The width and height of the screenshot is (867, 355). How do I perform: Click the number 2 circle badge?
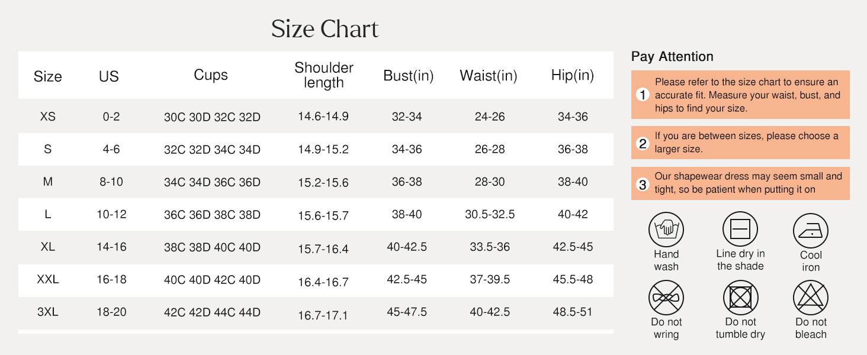643,143
